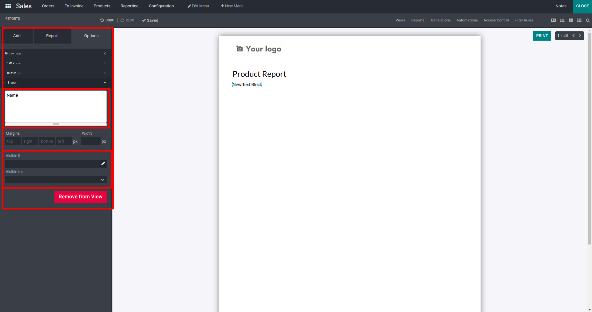The image size is (592, 312).
Task: Click the left margin field
Action: click(64, 141)
